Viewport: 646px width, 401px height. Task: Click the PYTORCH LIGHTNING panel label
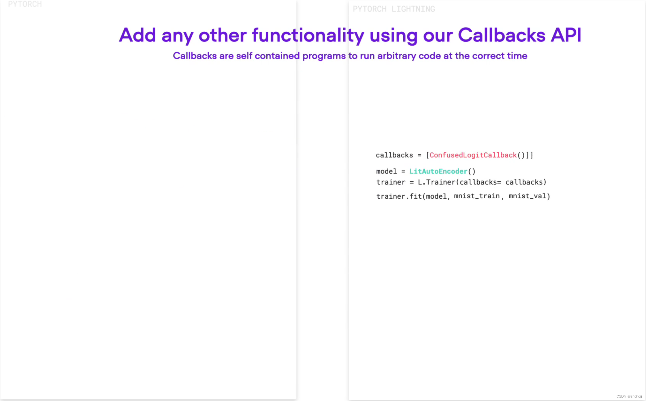tap(394, 9)
